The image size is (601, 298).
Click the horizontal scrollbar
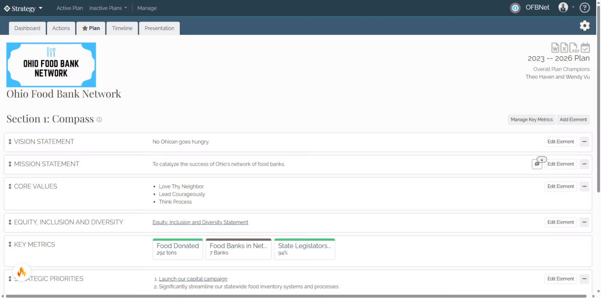click(296, 296)
